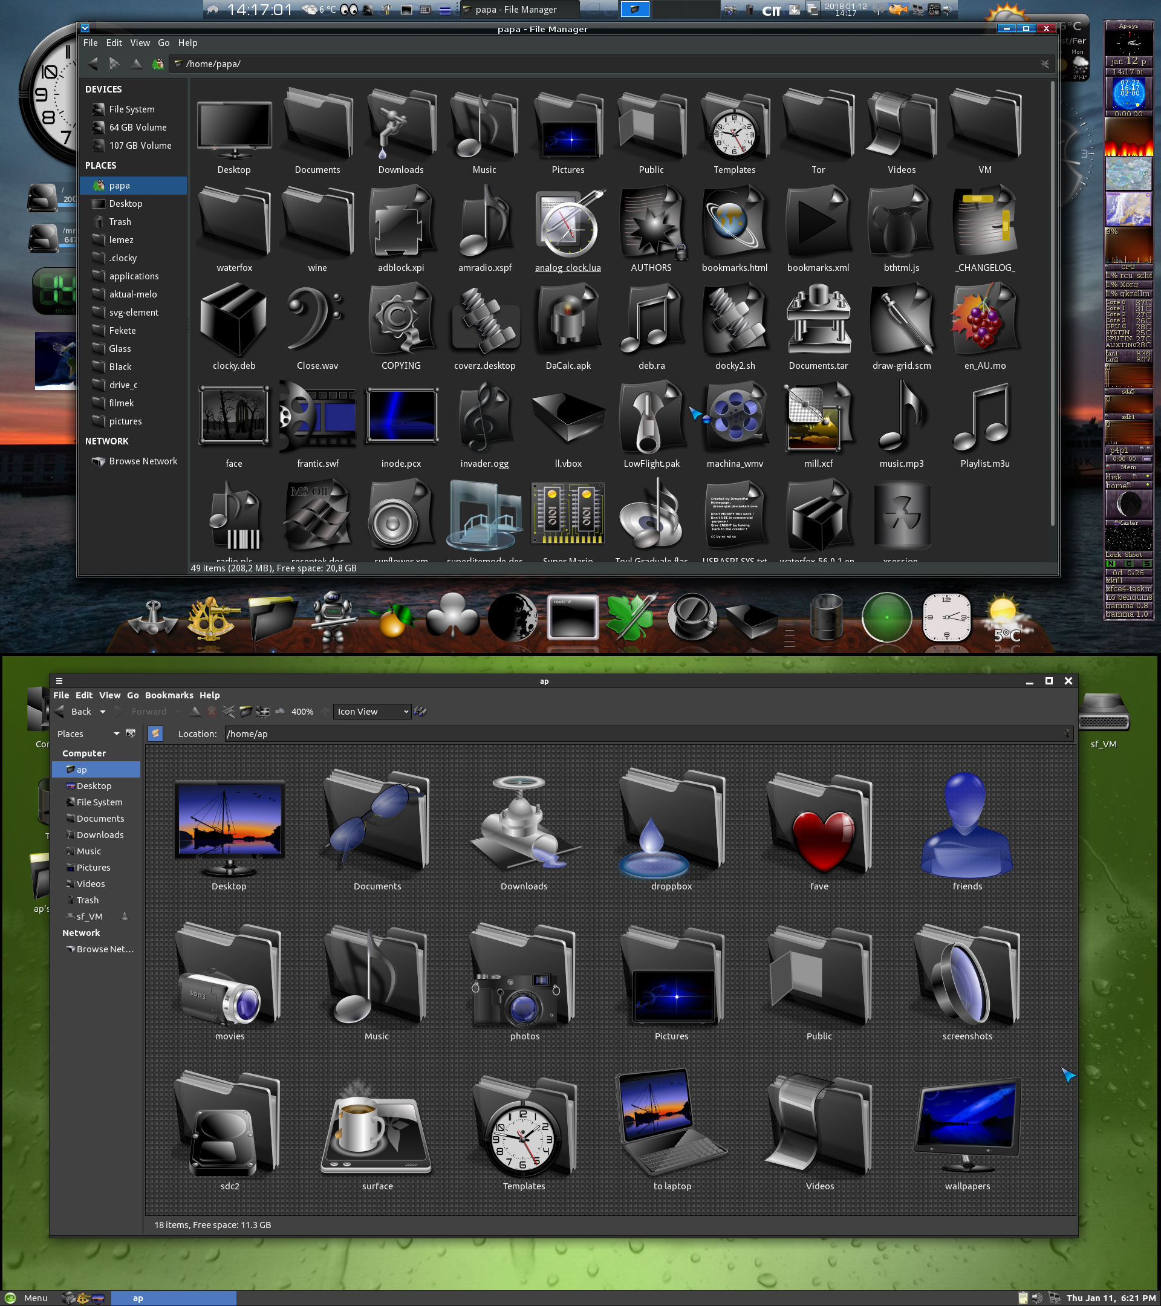Open the Bookmarks menu
The height and width of the screenshot is (1306, 1161).
[169, 695]
